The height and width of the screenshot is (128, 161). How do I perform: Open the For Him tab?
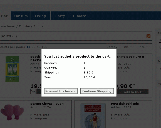[21, 16]
